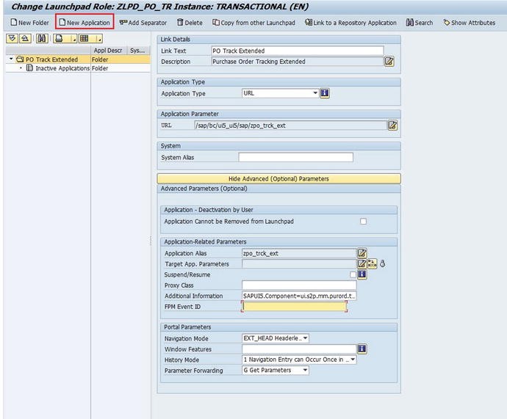The width and height of the screenshot is (507, 419).
Task: Click the Window Features info icon
Action: click(x=362, y=349)
